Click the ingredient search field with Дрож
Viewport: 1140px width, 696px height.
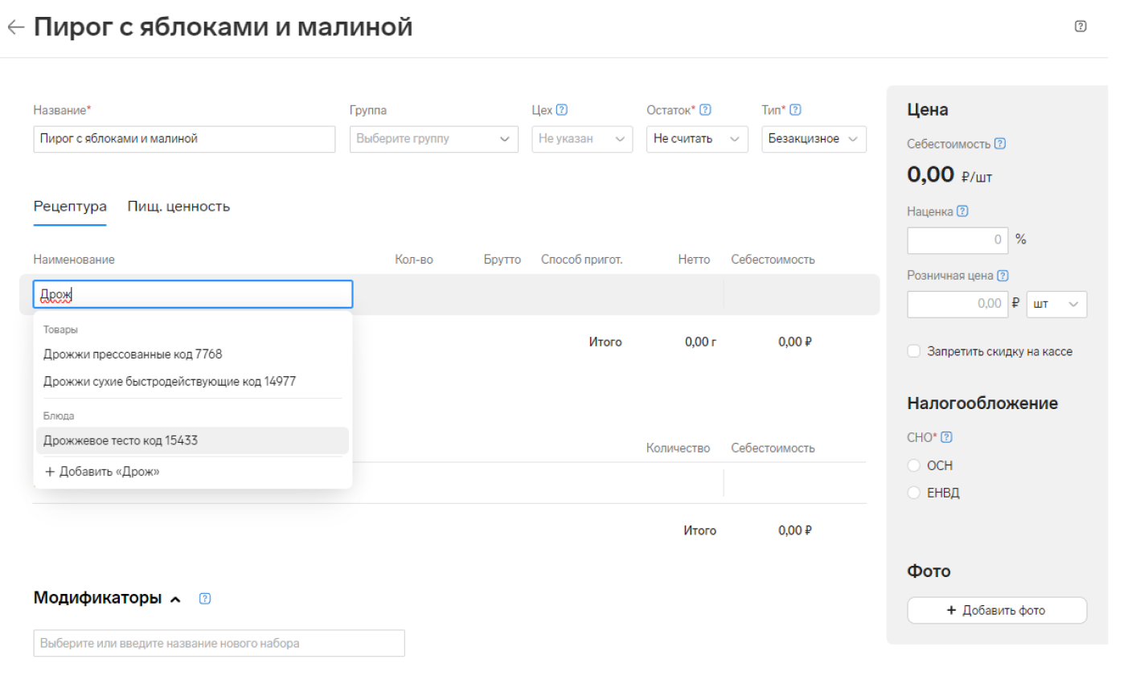(x=193, y=294)
